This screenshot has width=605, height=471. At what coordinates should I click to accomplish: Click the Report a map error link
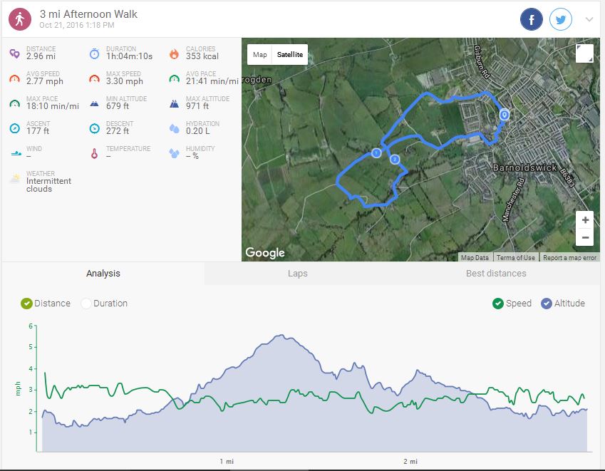tap(570, 258)
